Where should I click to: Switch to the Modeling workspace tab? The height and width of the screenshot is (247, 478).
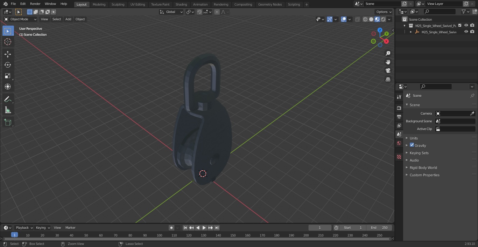[99, 5]
